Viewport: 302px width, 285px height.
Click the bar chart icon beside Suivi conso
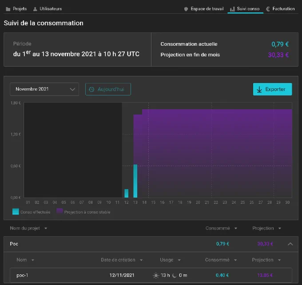point(232,9)
